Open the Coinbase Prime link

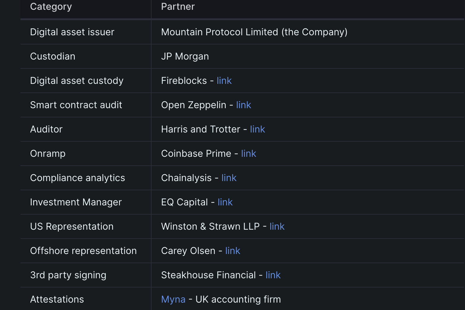[x=249, y=154]
